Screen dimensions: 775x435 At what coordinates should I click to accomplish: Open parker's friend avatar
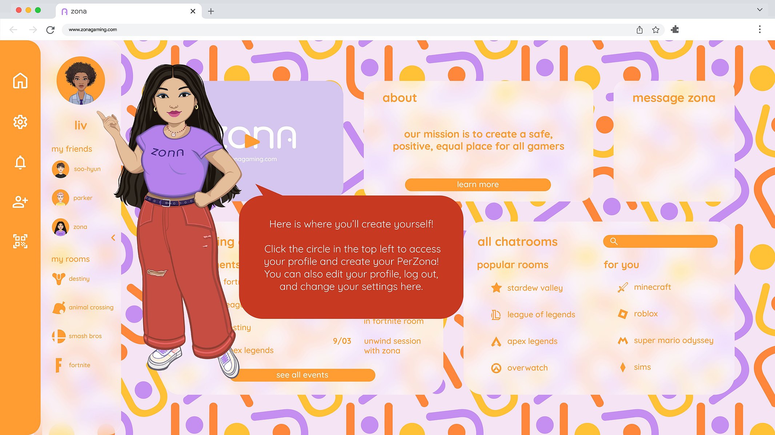click(x=60, y=198)
